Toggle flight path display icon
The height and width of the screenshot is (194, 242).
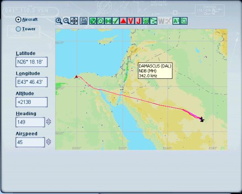153,21
